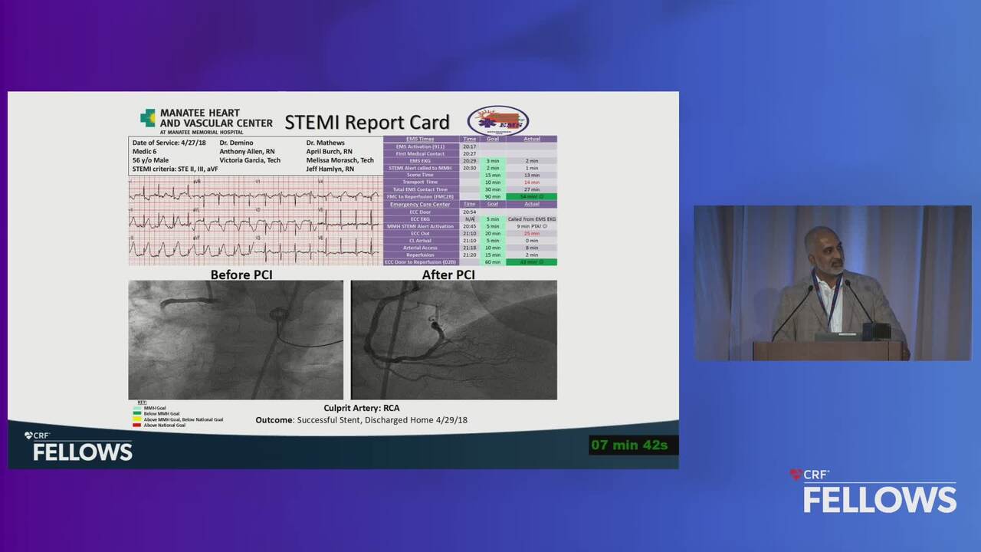This screenshot has width=981, height=552.
Task: Click the "MMH STEMI Alert Activation" row label
Action: point(420,226)
